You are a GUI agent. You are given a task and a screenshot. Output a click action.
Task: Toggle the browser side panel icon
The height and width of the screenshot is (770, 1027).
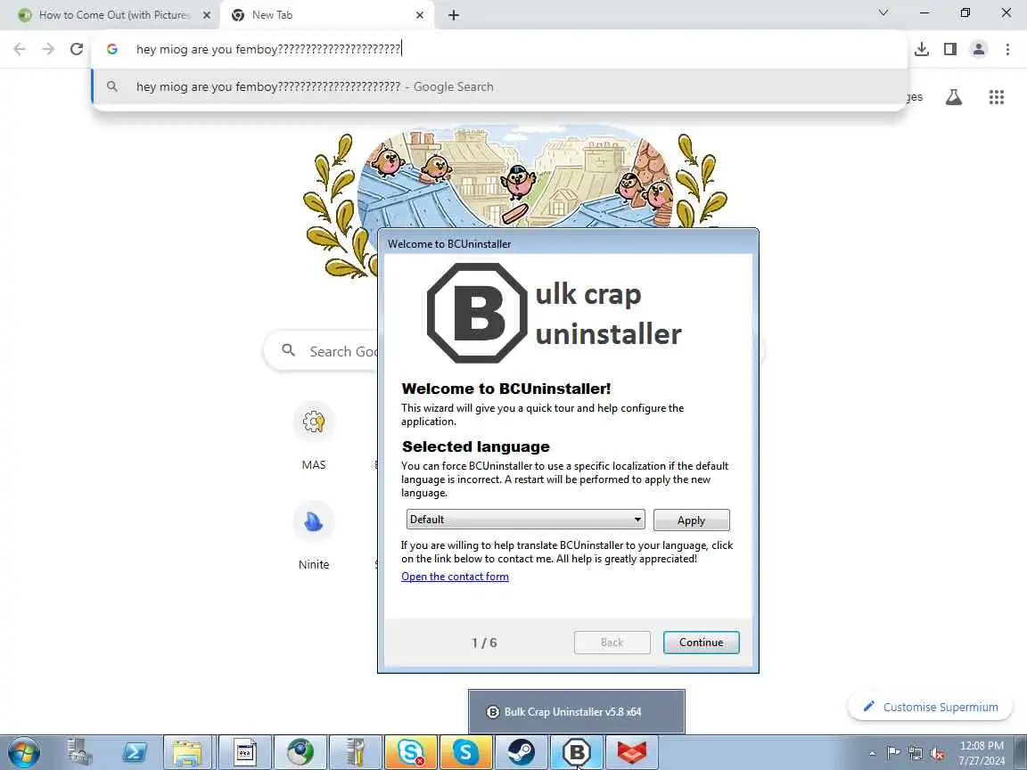click(950, 49)
